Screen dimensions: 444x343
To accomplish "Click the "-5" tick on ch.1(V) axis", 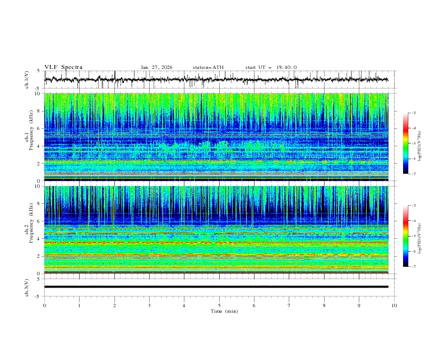I will [38, 89].
